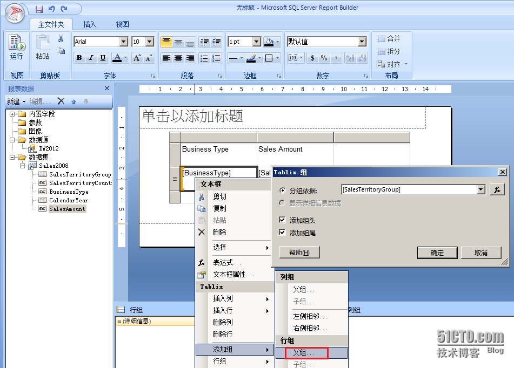Open the Arial font name dropdown
This screenshot has width=514, height=368.
pos(124,42)
